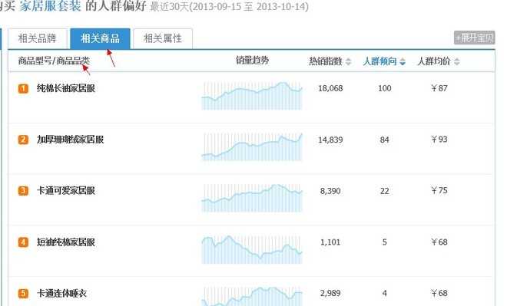507x306 pixels.
Task: Open the 短袖纯棉家居服 product link
Action: [x=66, y=242]
